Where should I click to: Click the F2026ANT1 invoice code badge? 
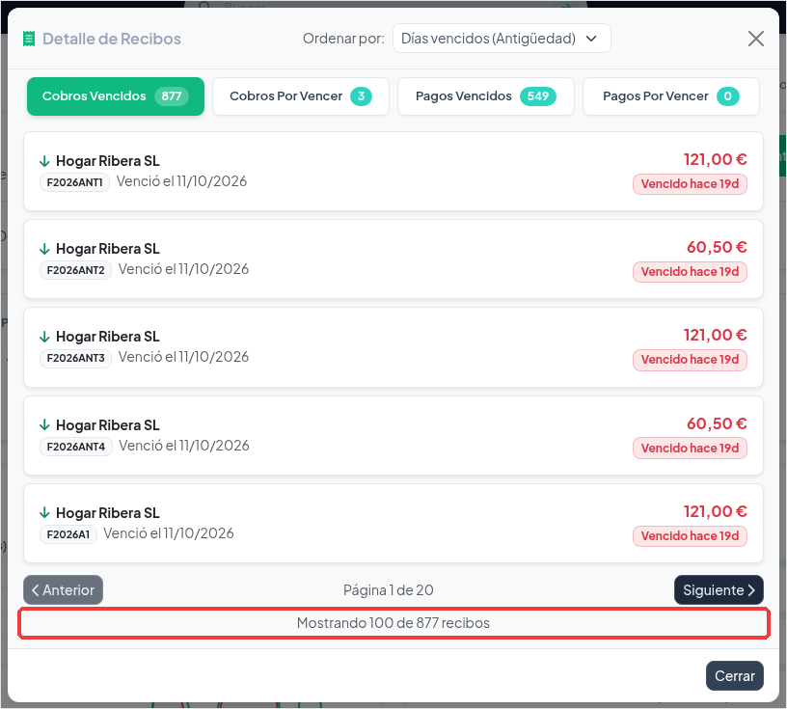tap(75, 182)
